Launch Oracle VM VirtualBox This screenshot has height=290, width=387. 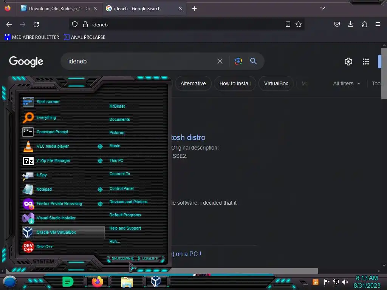(63, 232)
